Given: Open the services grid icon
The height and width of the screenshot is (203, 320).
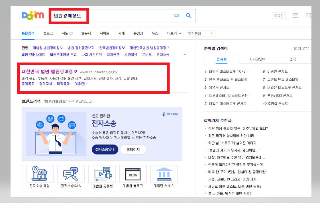Looking at the screenshot, I should coord(308,16).
